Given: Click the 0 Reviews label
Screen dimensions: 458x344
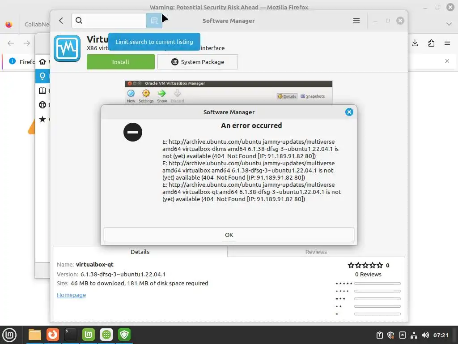Looking at the screenshot, I should 368,275.
